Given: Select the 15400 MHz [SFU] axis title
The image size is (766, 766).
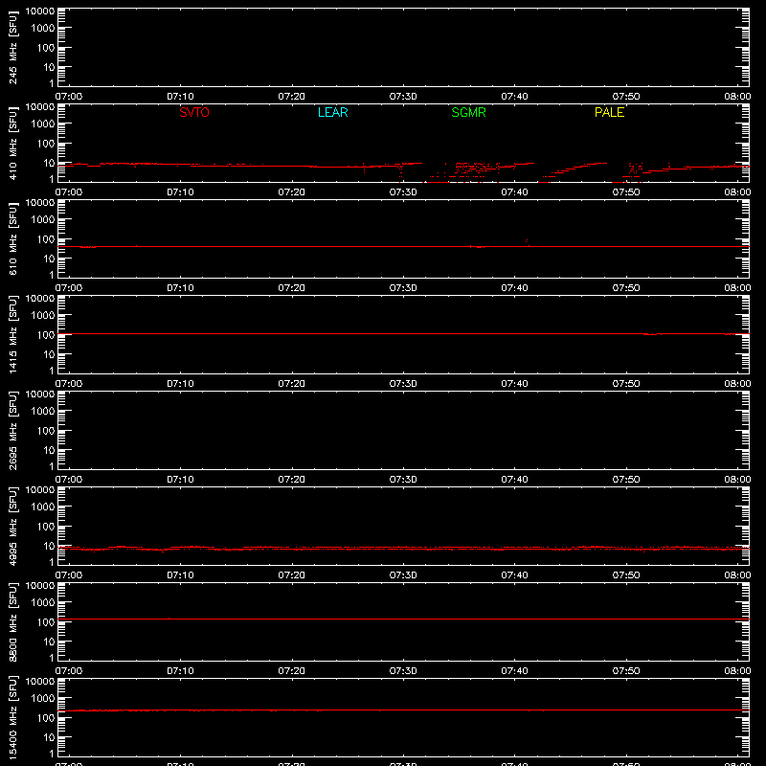Looking at the screenshot, I should click(x=12, y=718).
